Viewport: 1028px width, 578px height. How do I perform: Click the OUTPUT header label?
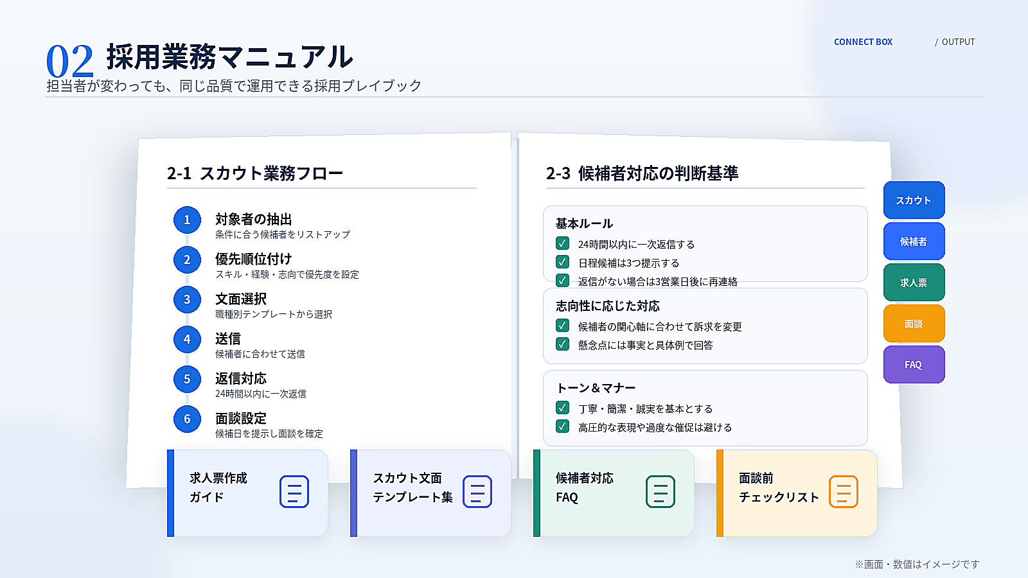coord(958,42)
